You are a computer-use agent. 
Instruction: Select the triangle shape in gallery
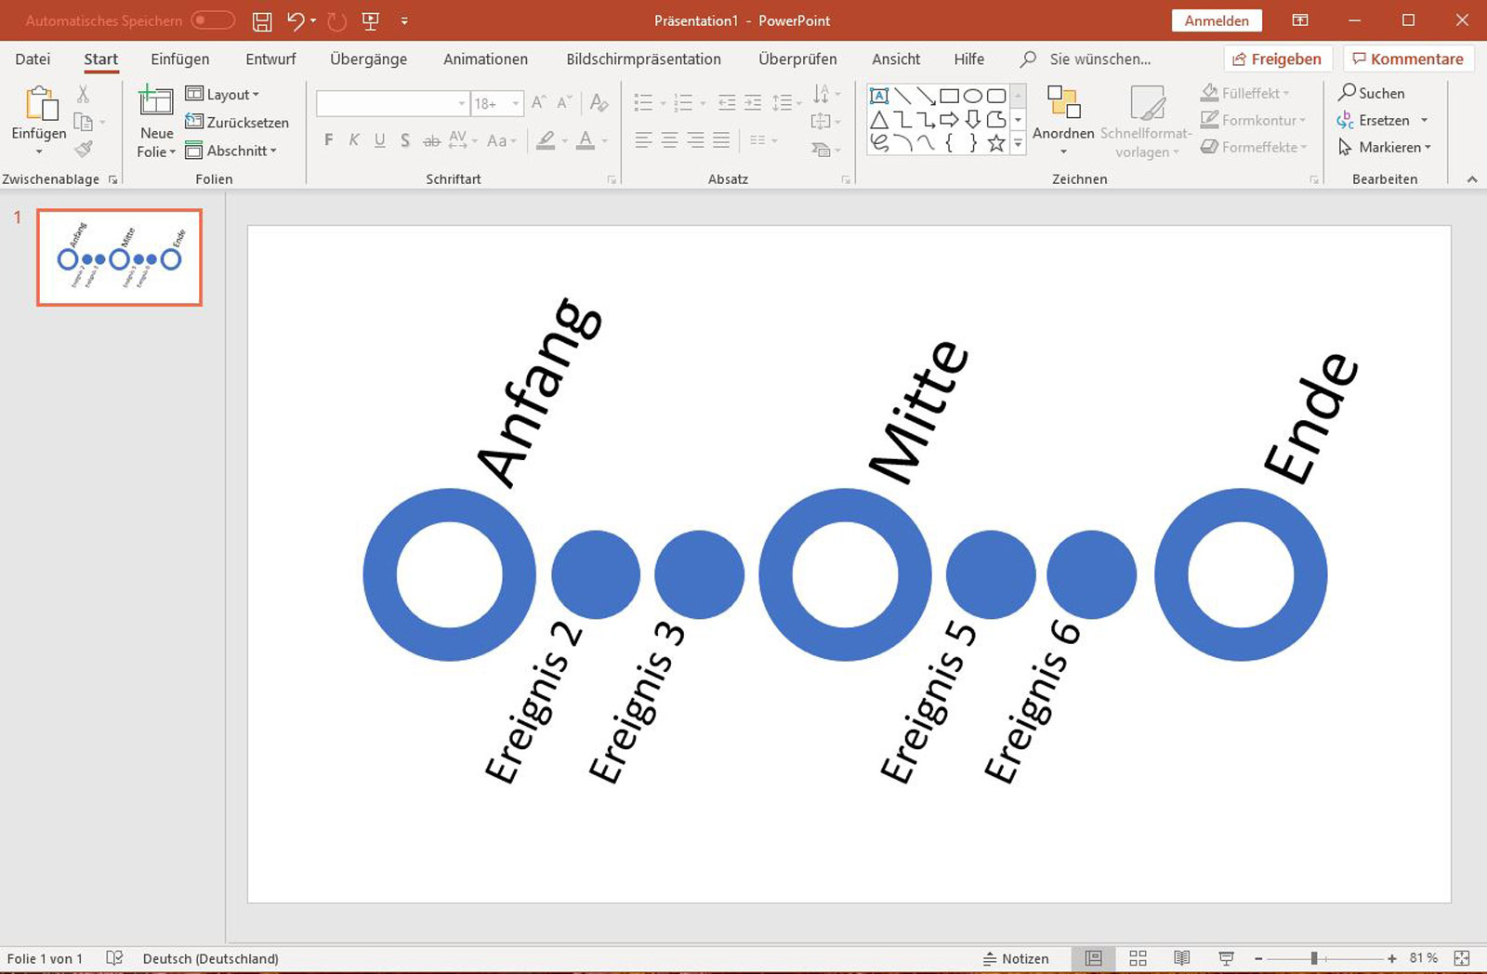point(879,119)
